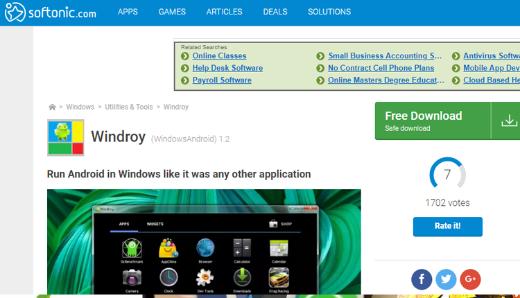
Task: Open Small Business Accounting link
Action: click(385, 56)
